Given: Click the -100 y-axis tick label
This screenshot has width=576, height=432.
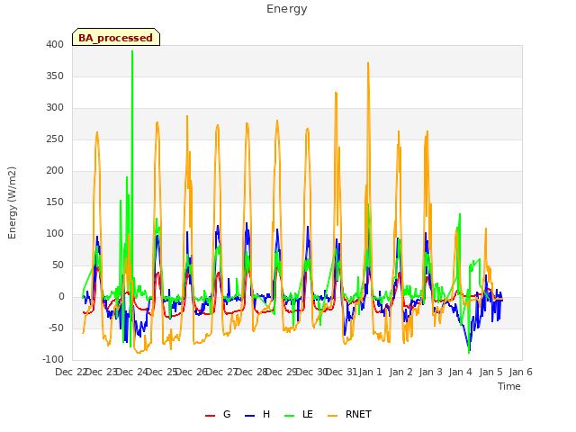Looking at the screenshot, I should coord(53,360).
